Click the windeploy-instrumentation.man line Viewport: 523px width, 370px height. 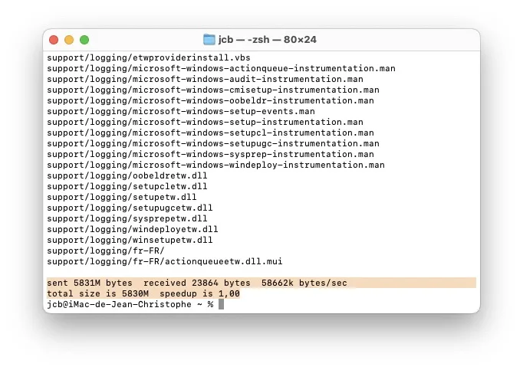pos(215,165)
